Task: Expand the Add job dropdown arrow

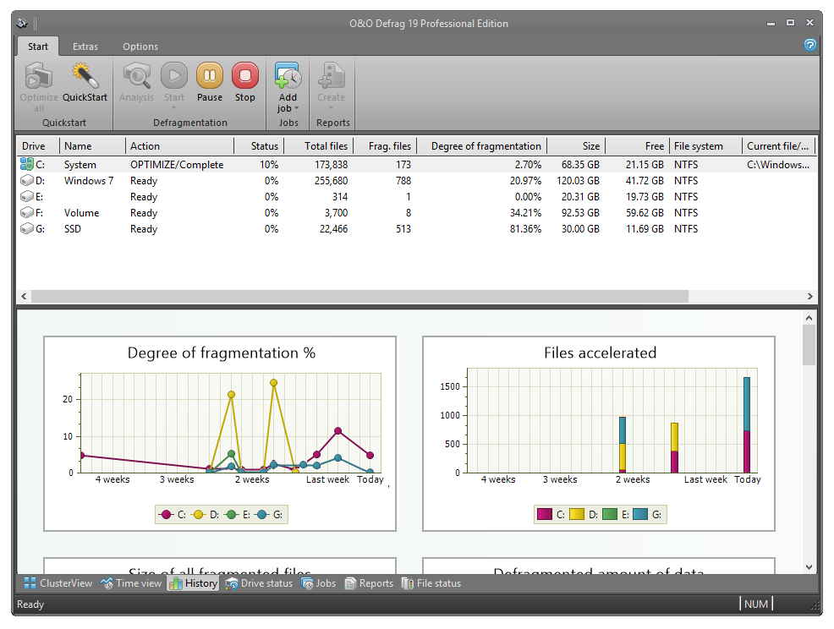Action: coord(297,109)
